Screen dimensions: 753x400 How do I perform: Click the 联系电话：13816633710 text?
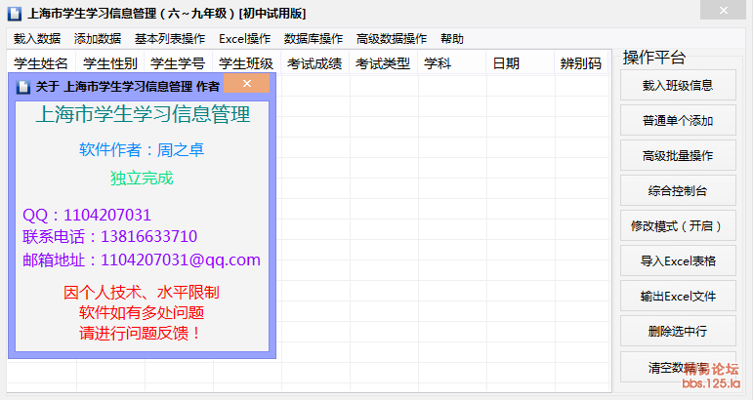(x=109, y=236)
